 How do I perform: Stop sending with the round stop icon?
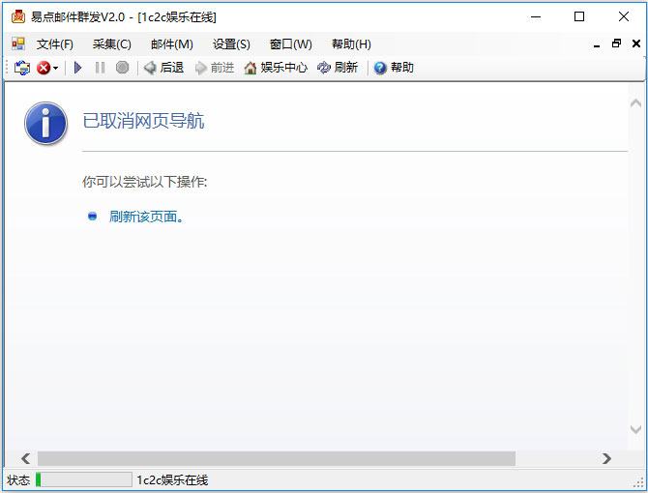click(122, 68)
